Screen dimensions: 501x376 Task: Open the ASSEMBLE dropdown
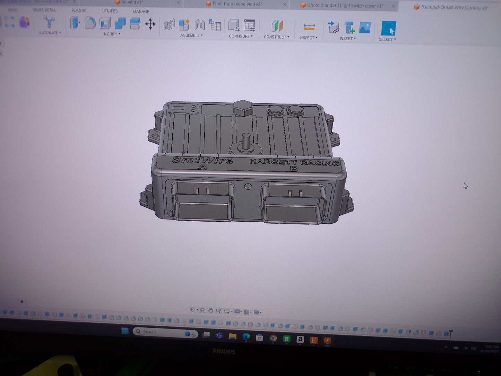point(191,35)
